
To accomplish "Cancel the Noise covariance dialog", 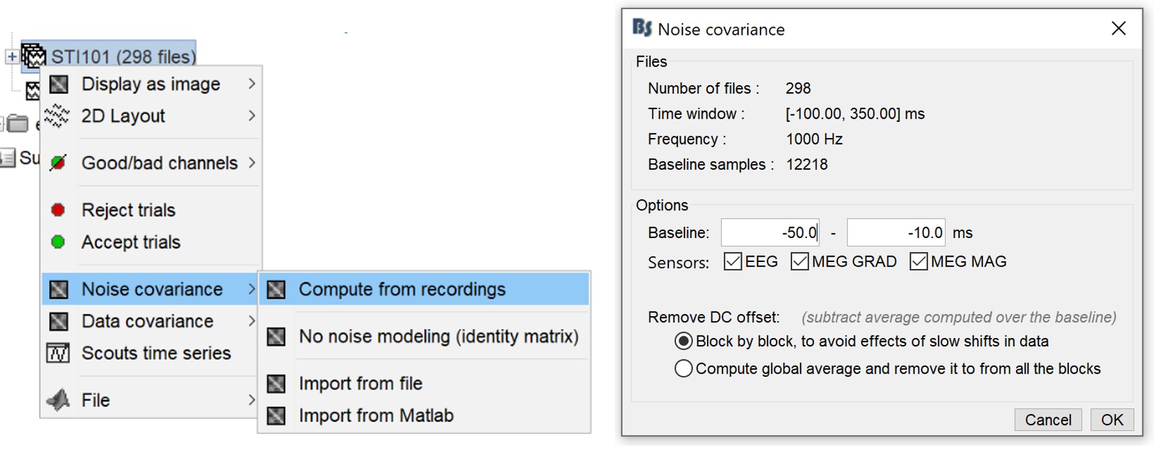I will [1048, 420].
